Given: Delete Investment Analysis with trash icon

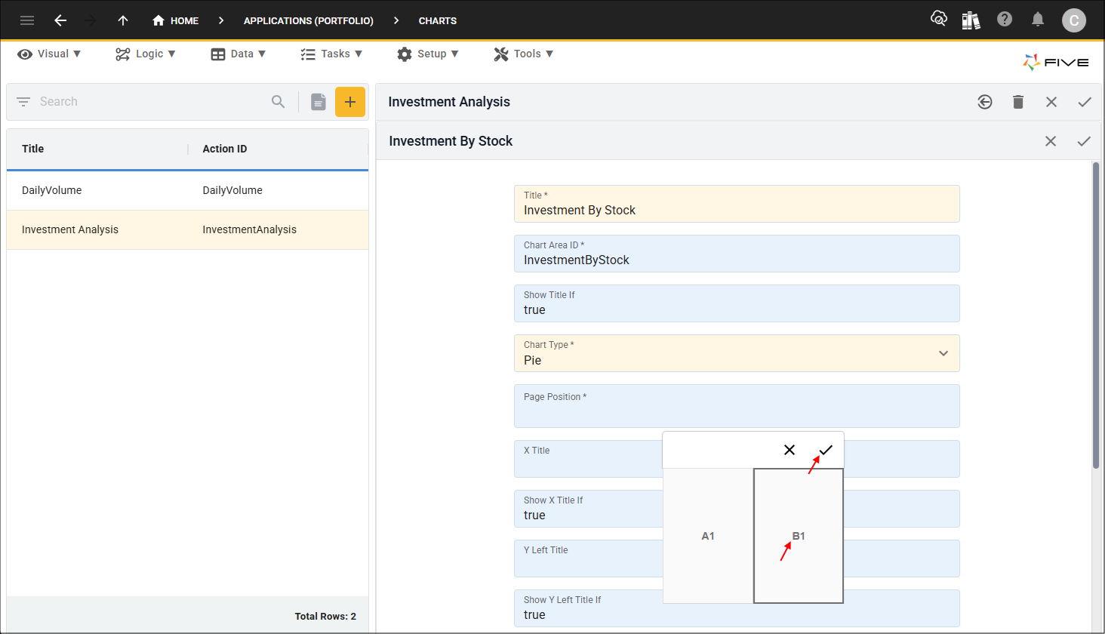Looking at the screenshot, I should 1017,102.
